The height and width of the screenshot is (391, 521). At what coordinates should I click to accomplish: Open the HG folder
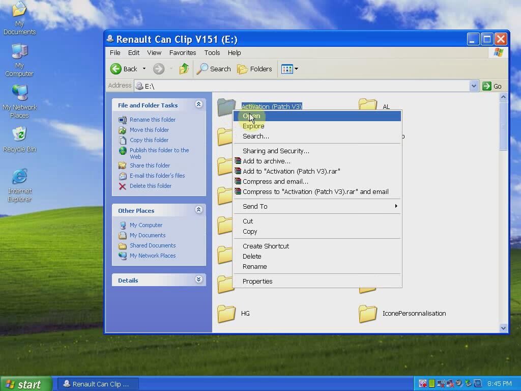[227, 313]
